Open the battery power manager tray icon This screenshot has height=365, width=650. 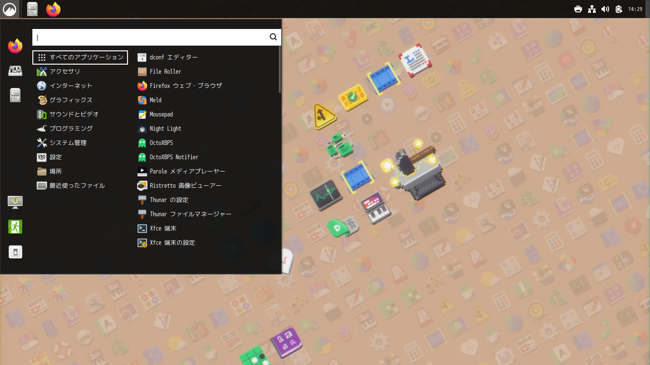[619, 9]
